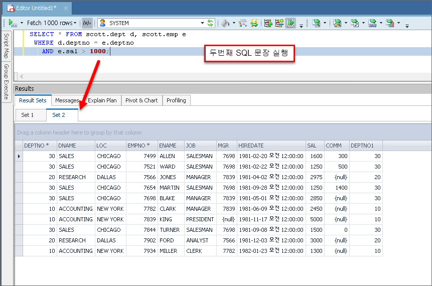Open the Group Execute side panel

pos(7,82)
